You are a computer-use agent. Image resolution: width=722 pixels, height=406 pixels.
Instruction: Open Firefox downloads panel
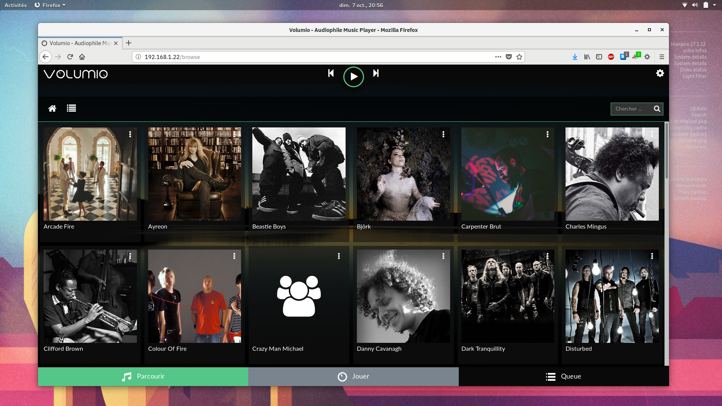(x=575, y=57)
